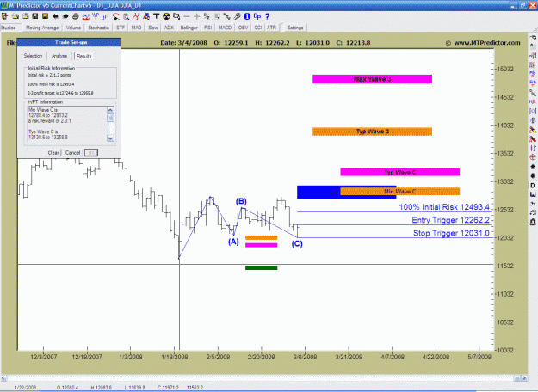The image size is (538, 392).
Task: Click the yellow radiation symbol icon
Action: coord(166,16)
